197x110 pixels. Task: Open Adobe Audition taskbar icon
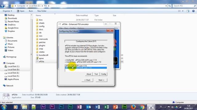point(70,107)
